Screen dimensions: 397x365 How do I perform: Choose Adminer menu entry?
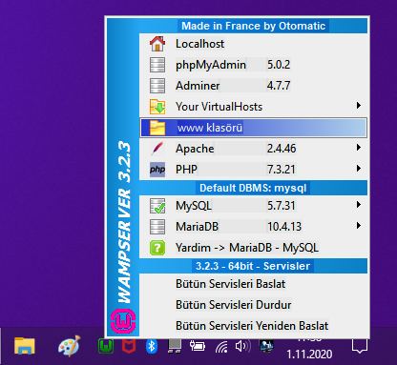pos(253,86)
